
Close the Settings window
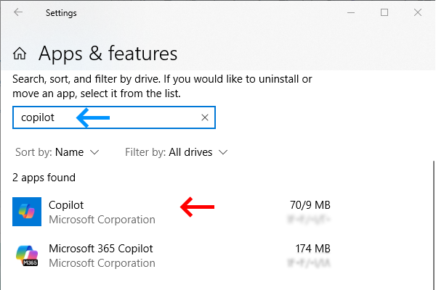point(418,12)
